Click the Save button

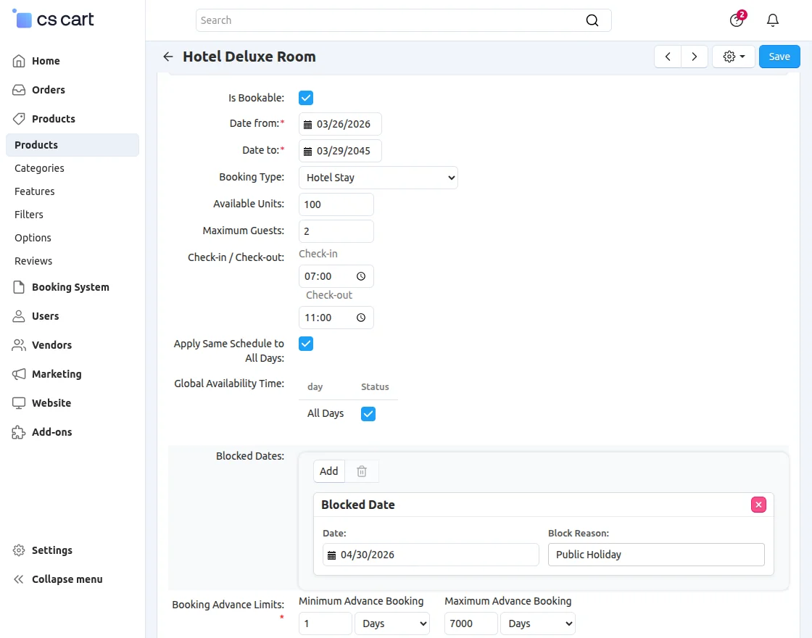tap(779, 57)
